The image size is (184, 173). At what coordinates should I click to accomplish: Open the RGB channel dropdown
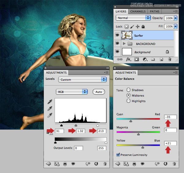pyautogui.click(x=72, y=92)
